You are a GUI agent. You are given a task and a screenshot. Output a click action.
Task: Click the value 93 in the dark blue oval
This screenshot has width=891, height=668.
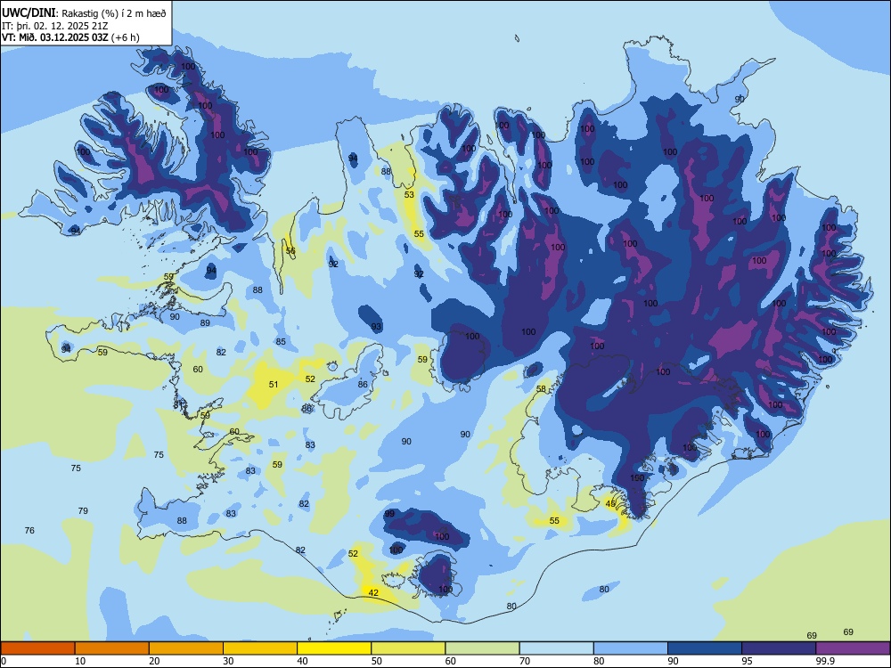[376, 327]
